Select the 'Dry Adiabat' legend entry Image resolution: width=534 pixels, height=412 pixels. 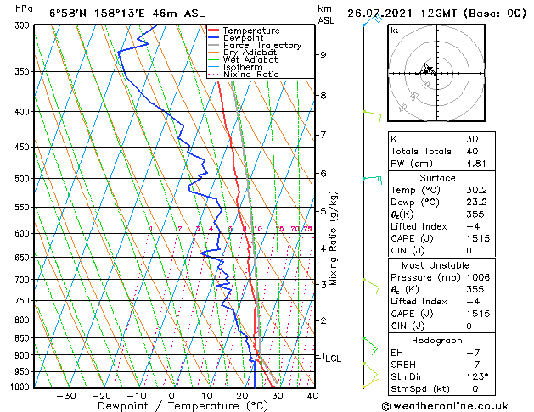coord(250,53)
